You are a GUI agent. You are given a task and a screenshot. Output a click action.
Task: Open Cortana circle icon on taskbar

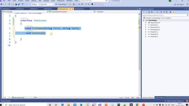tap(50, 105)
